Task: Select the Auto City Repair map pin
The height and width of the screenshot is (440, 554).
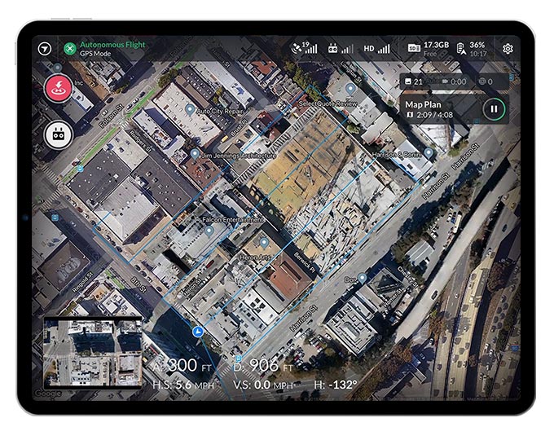Action: coord(190,109)
